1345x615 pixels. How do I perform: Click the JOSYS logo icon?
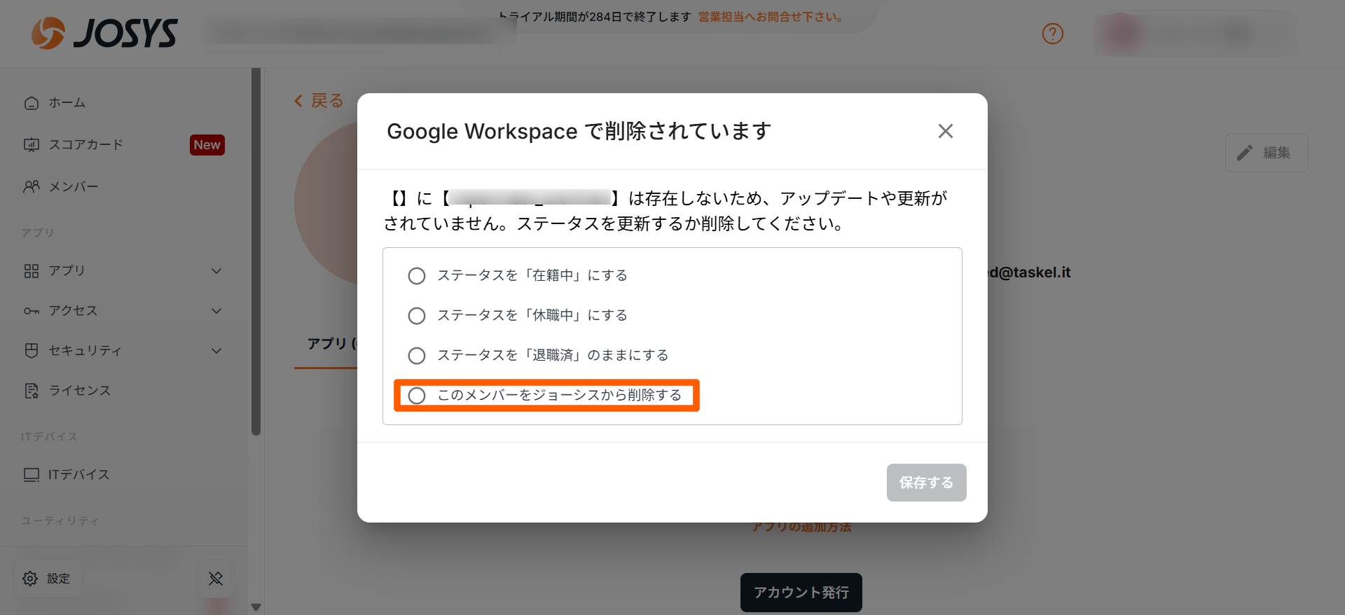click(x=48, y=33)
